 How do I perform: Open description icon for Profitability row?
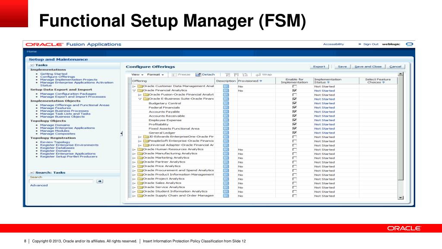coord(226,124)
